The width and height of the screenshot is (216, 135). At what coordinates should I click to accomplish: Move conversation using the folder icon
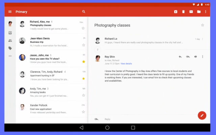point(199,12)
